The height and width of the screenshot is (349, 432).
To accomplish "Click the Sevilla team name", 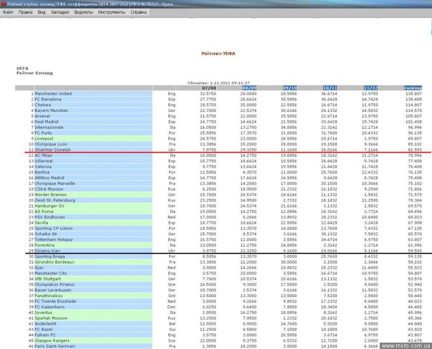I will [x=41, y=223].
